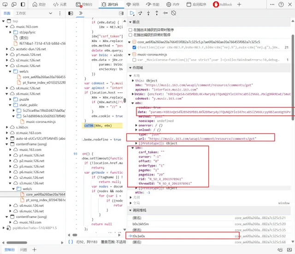Image resolution: width=295 pixels, height=254 pixels.
Task: Expand the acstatic-dun.126.net domain
Action: click(x=7, y=49)
